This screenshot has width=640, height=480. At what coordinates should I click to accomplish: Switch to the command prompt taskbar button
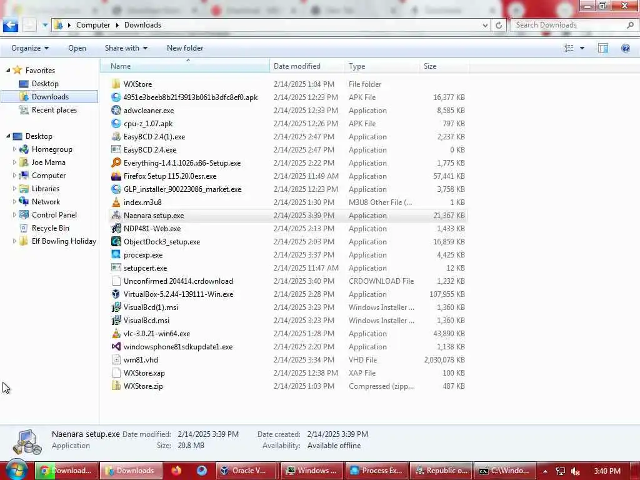(x=506, y=471)
